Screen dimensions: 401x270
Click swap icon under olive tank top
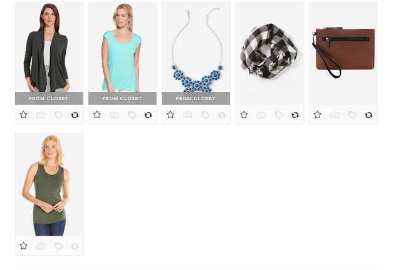point(75,246)
